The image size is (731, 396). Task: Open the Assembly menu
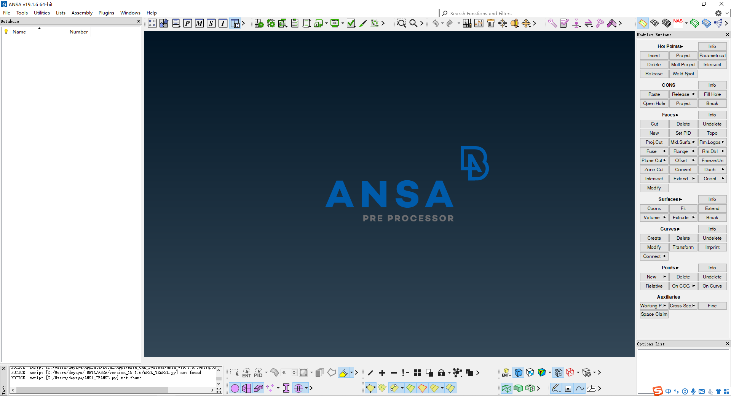pos(82,13)
